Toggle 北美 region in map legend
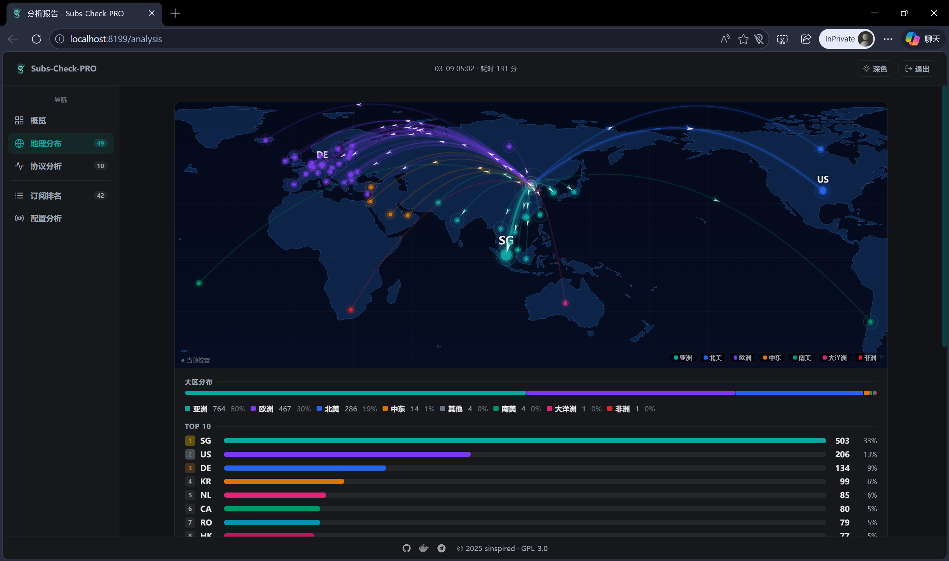This screenshot has width=949, height=561. [x=712, y=358]
